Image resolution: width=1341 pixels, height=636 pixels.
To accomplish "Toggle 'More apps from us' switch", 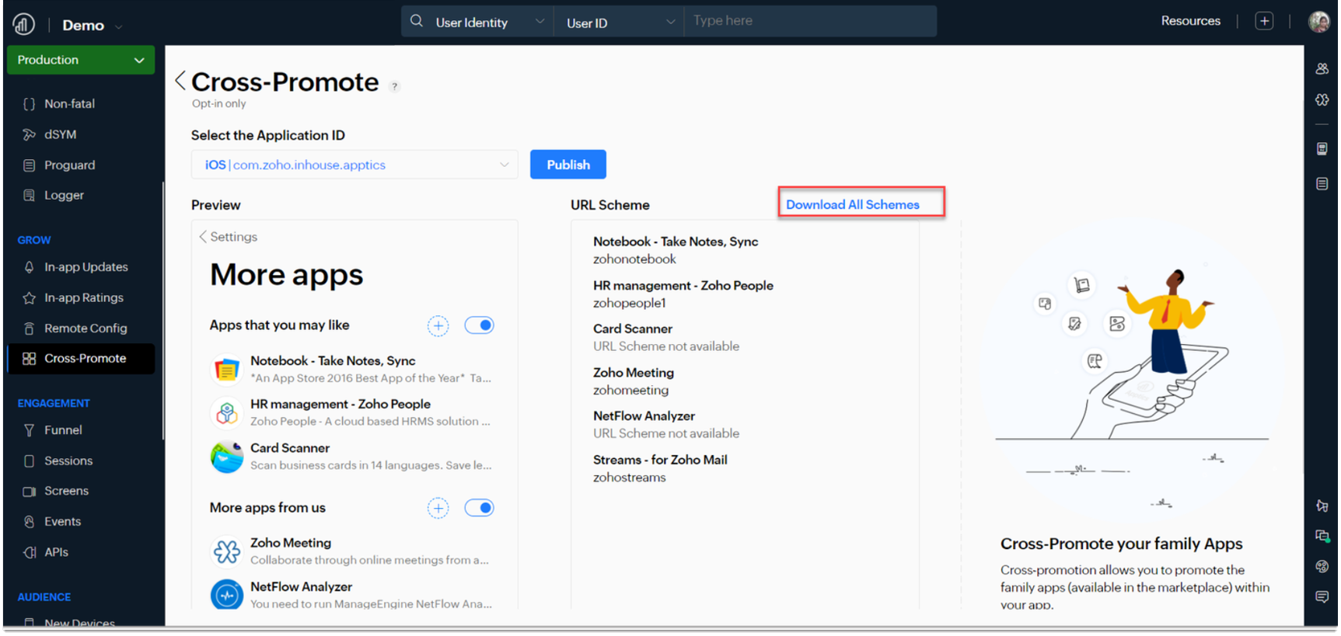I will click(479, 508).
